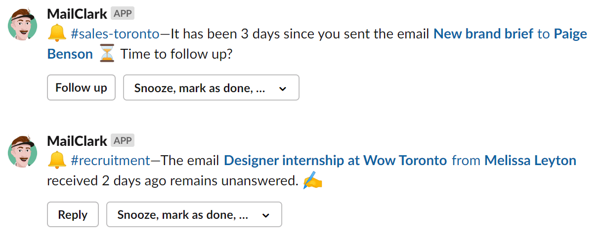Click the Reply button
604x239 pixels.
[73, 214]
